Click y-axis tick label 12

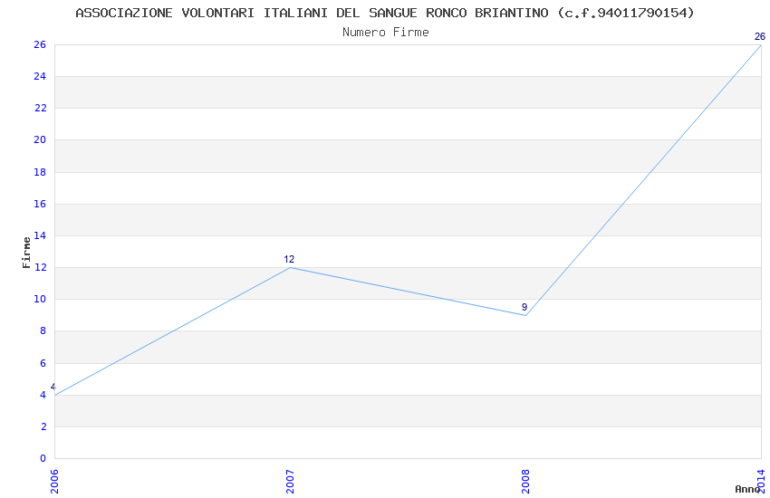coord(40,267)
